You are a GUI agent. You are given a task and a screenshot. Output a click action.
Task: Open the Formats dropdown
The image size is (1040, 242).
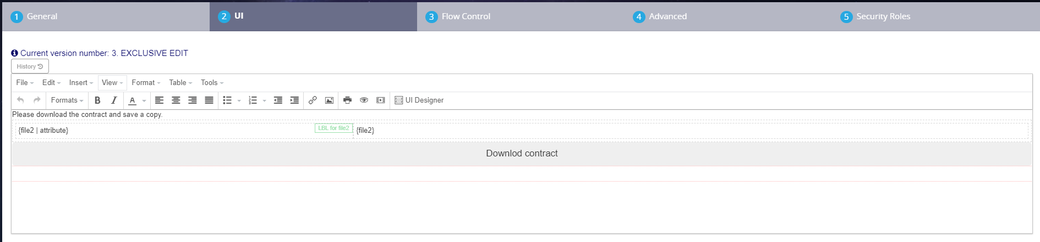click(67, 100)
